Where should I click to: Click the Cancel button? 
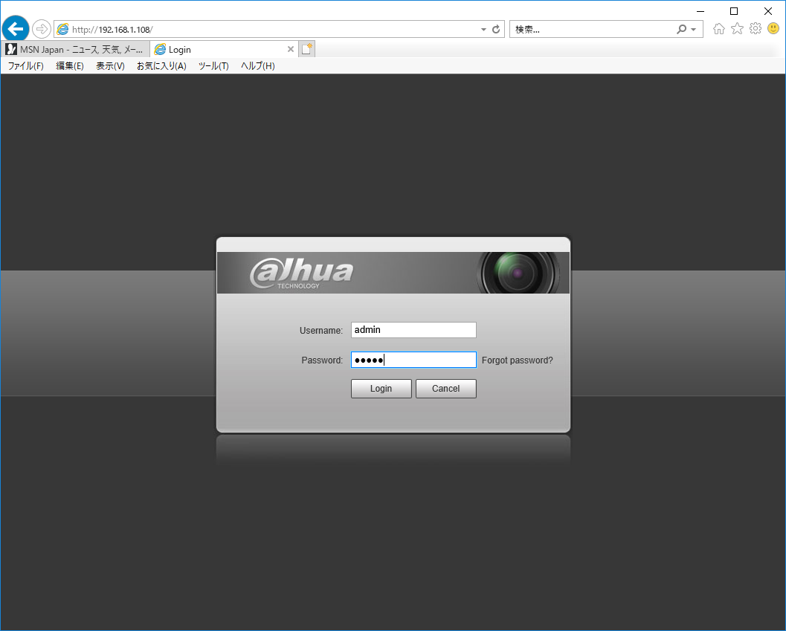coord(445,389)
